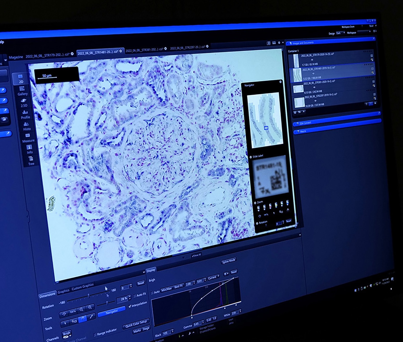The width and height of the screenshot is (403, 342).
Task: Select the Magazine tab
Action: (x=16, y=57)
